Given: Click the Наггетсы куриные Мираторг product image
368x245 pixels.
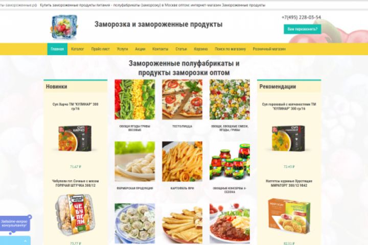Looking at the screenshot, I should tap(289, 216).
